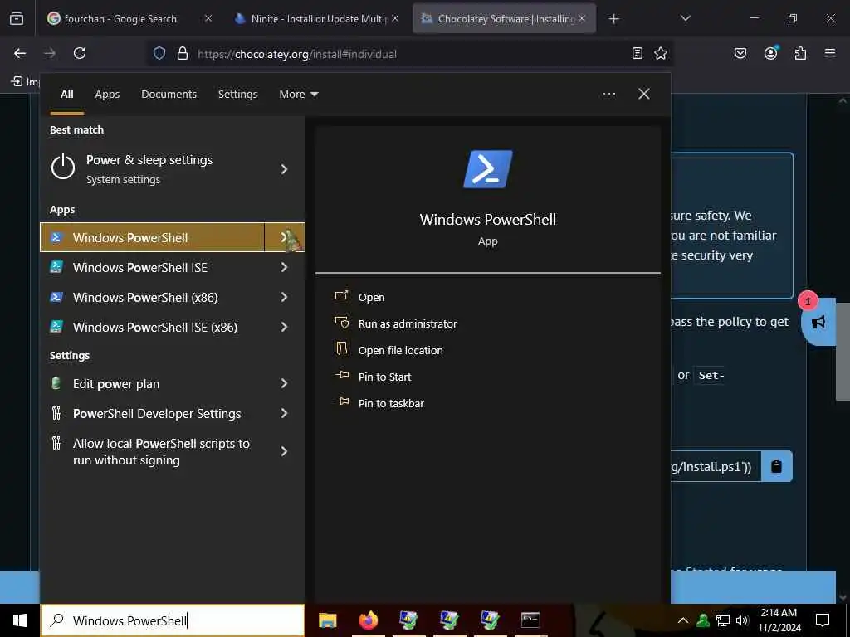The width and height of the screenshot is (850, 637).
Task: Switch to Ninite browser tab
Action: click(319, 19)
